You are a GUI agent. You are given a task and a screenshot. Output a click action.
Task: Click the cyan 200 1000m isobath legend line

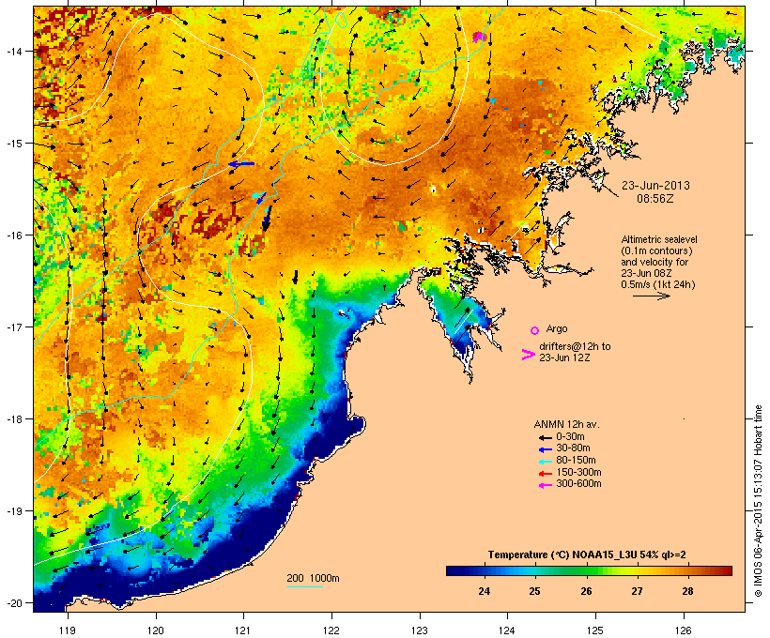tap(304, 586)
